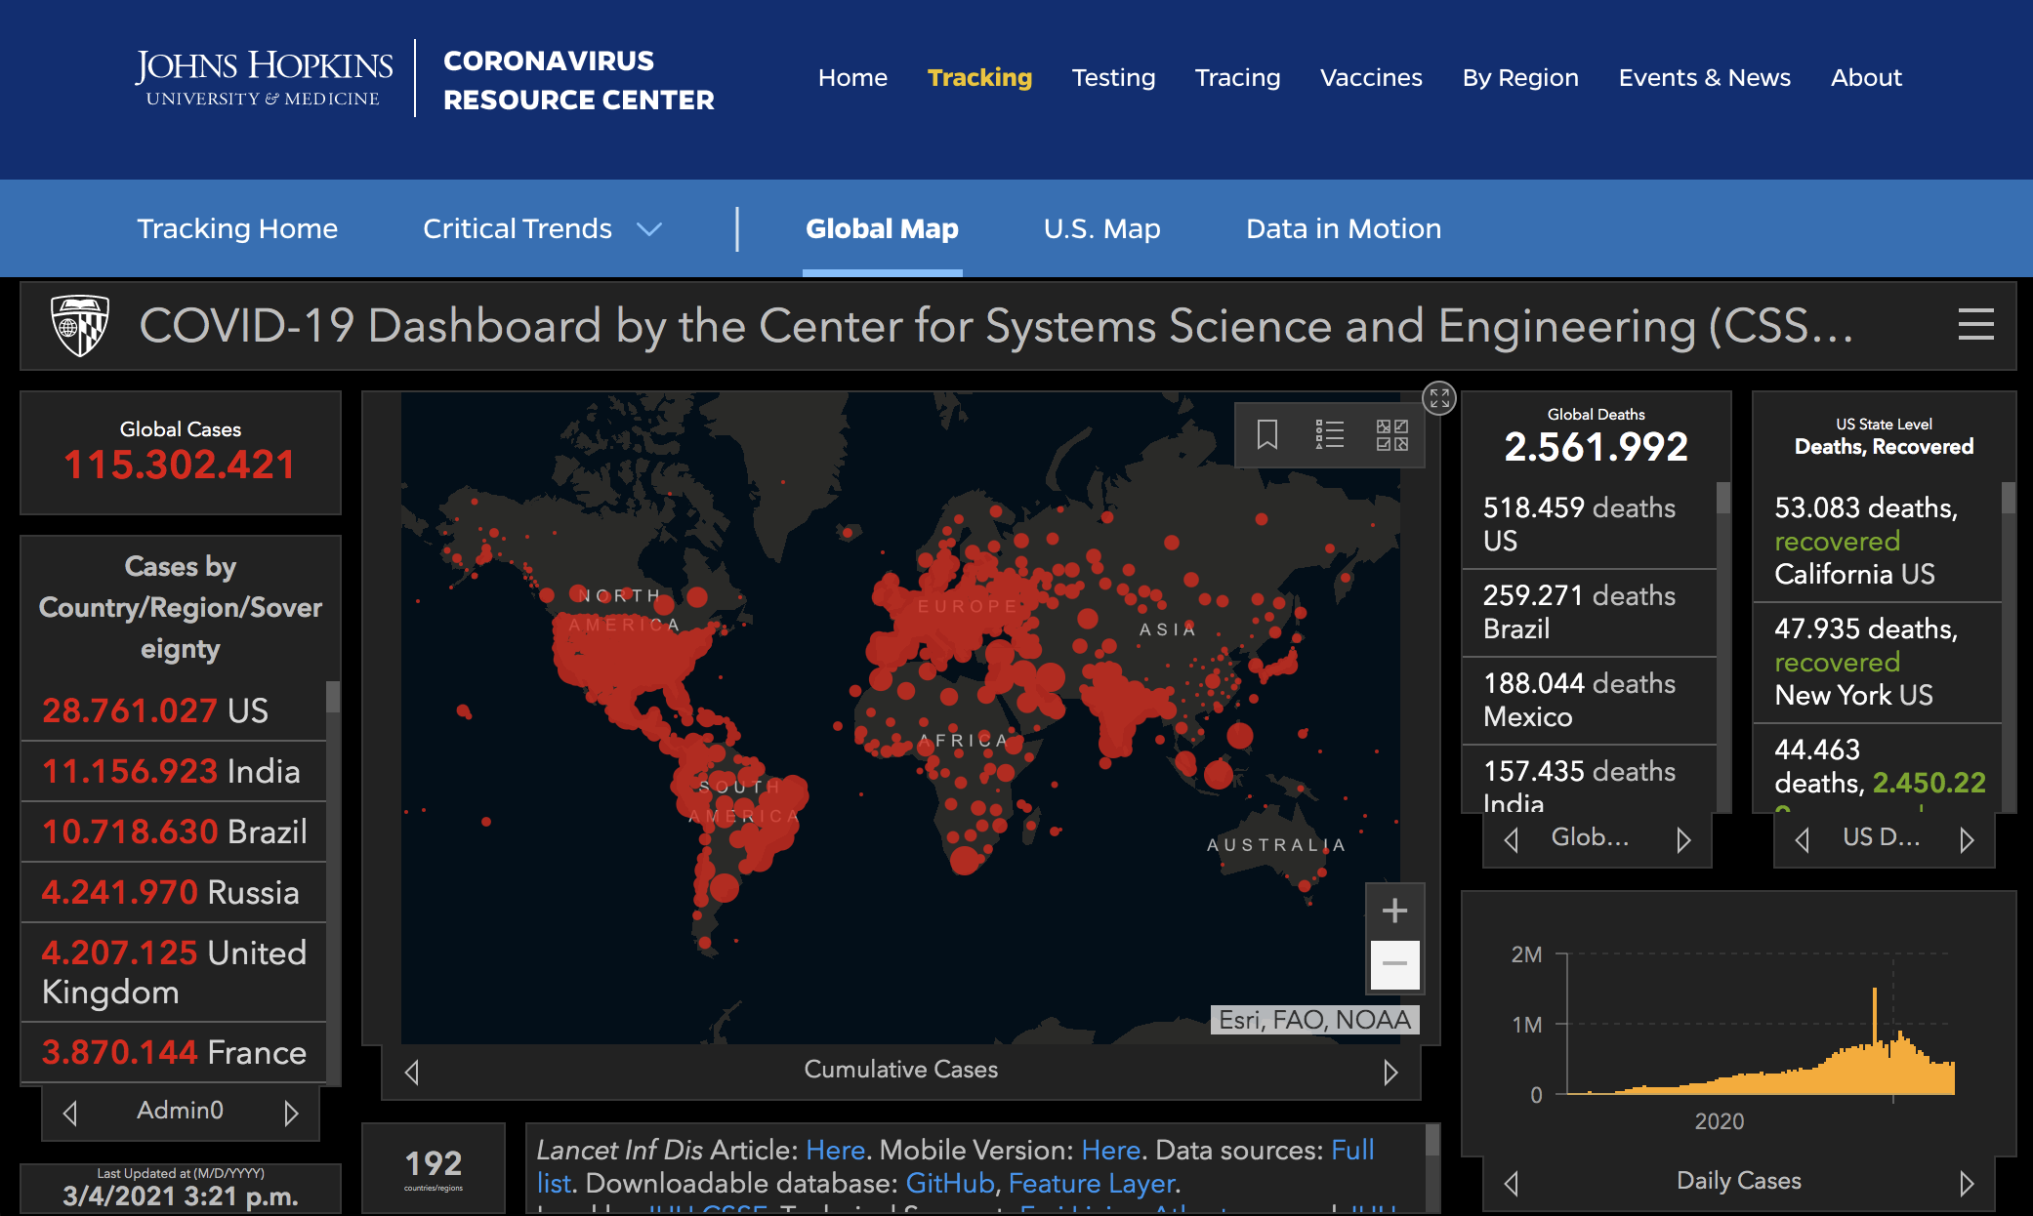Select the California US deaths entry
Image resolution: width=2033 pixels, height=1216 pixels.
(x=1877, y=541)
